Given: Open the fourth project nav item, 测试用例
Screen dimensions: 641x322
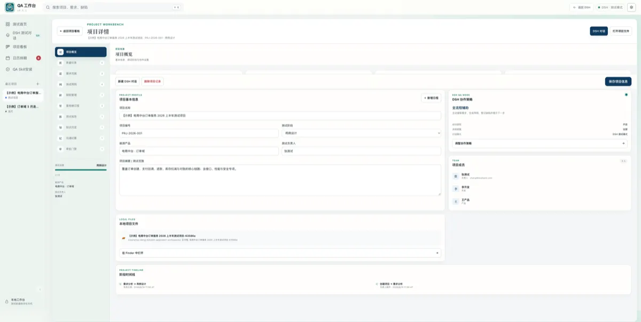Looking at the screenshot, I should [x=81, y=84].
